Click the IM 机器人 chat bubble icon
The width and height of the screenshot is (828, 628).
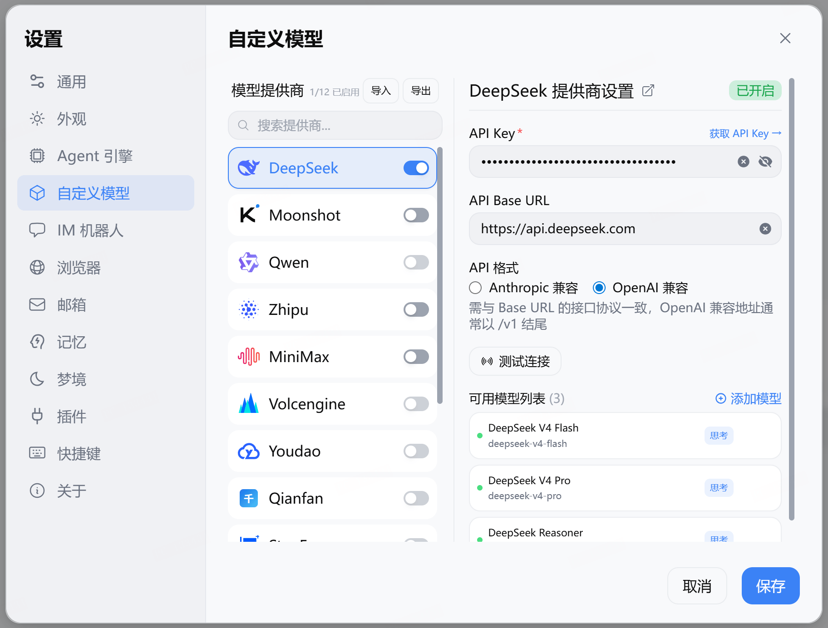pos(37,230)
